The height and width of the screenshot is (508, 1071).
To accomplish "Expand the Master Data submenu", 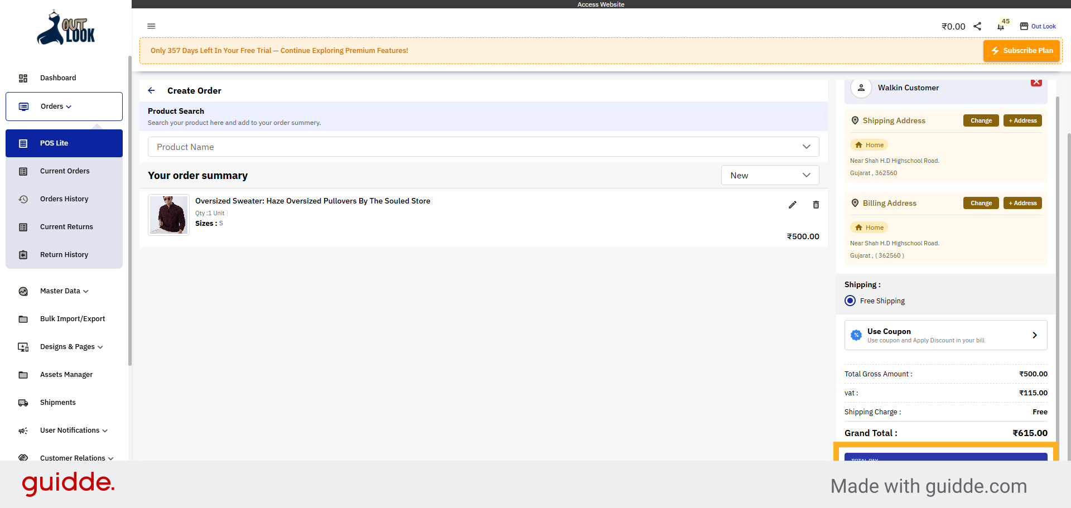I will pyautogui.click(x=86, y=291).
